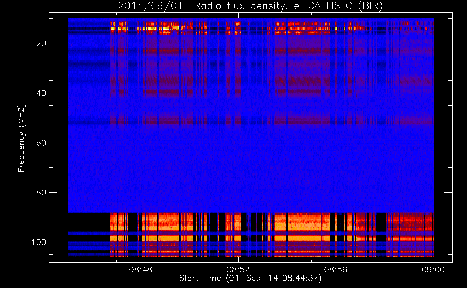Image resolution: width=467 pixels, height=288 pixels.
Task: Click the "09:00" time tick label
Action: coord(433,270)
